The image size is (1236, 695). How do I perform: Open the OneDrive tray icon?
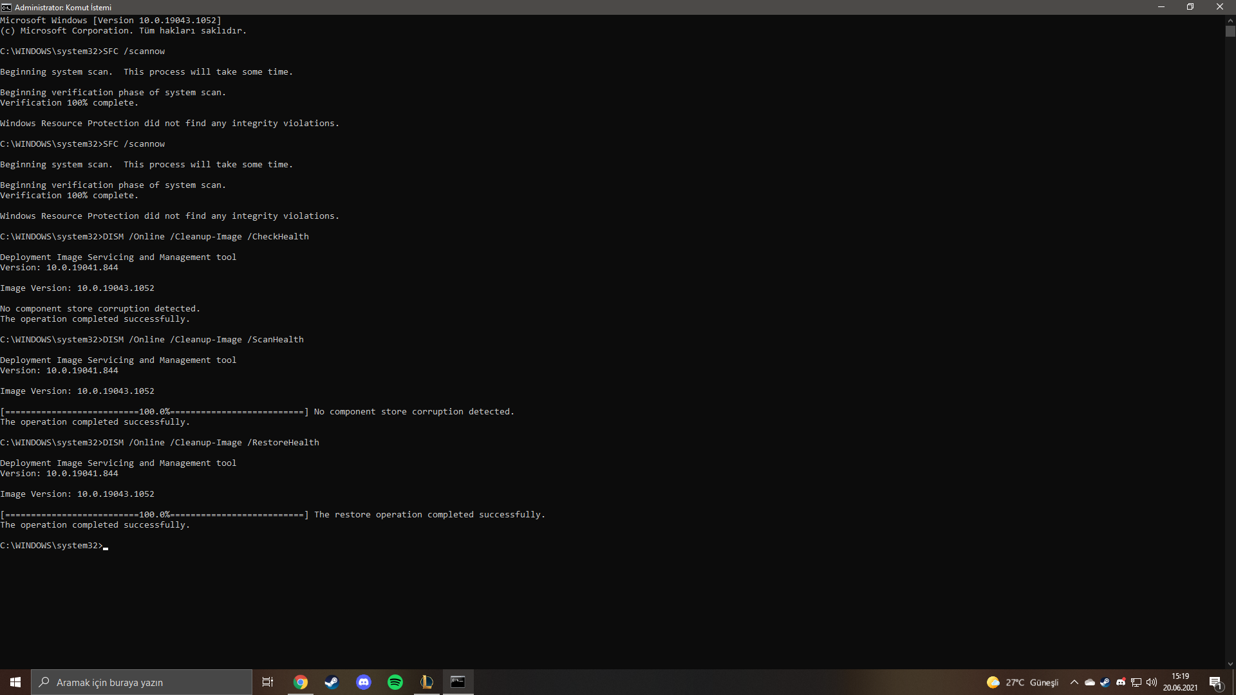click(x=1090, y=682)
